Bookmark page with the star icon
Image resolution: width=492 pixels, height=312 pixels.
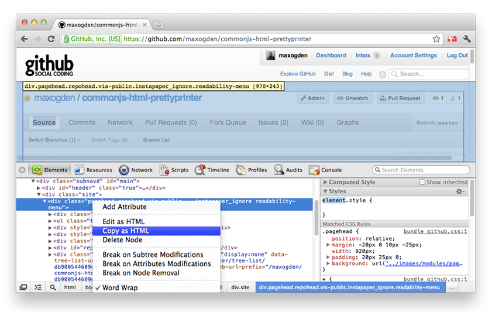pos(436,39)
